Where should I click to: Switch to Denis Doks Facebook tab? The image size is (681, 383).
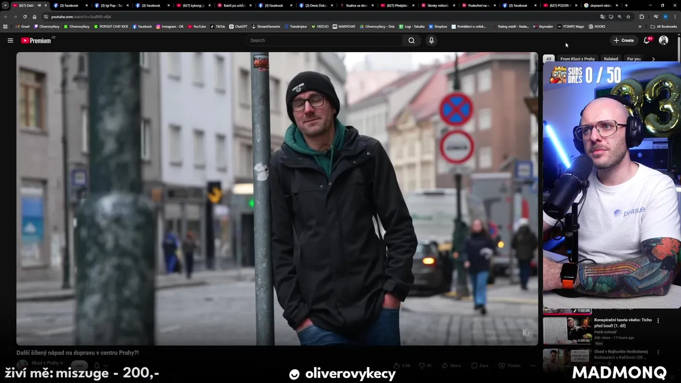tap(316, 5)
